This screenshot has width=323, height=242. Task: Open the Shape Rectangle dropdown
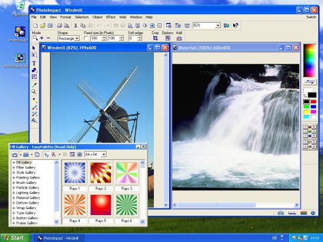click(x=78, y=39)
